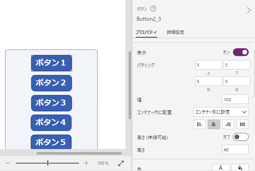
Task: Click the zoom in plus icon
Action: [86, 163]
